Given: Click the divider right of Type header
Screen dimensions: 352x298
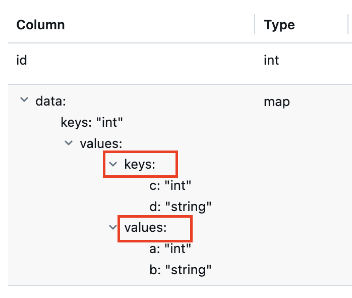Looking at the screenshot, I should tap(348, 24).
